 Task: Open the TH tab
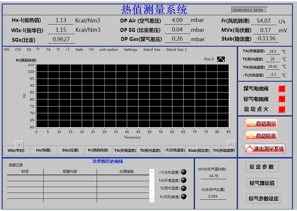pyautogui.click(x=91, y=50)
